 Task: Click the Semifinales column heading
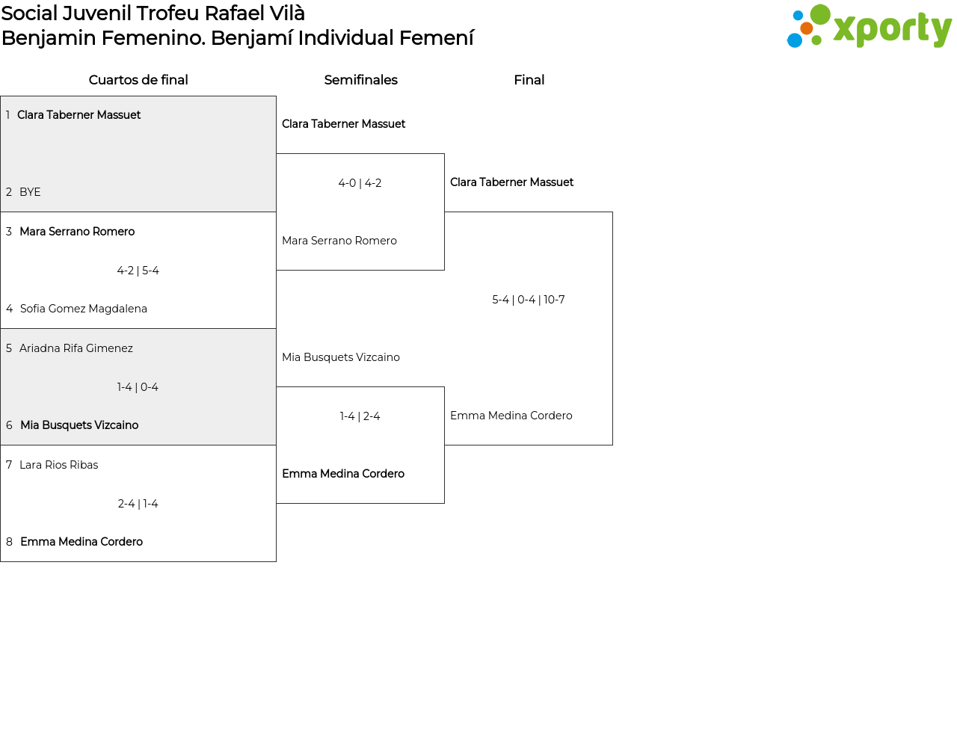(360, 80)
